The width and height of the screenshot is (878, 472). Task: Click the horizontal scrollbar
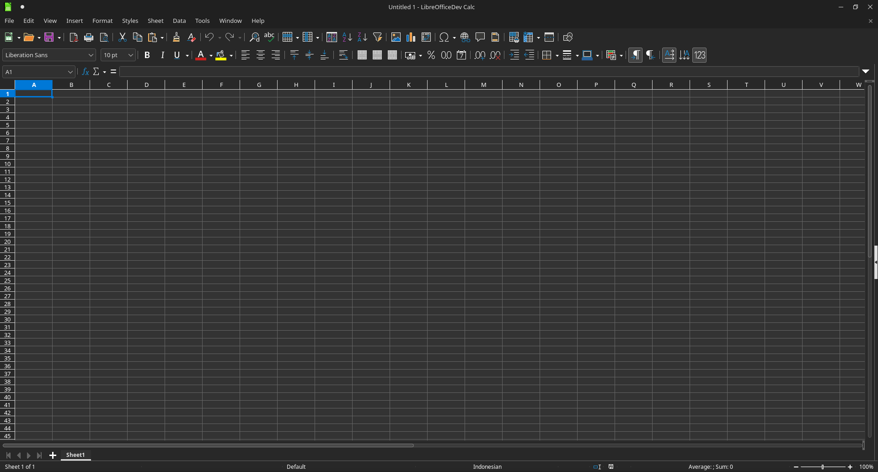pyautogui.click(x=208, y=445)
